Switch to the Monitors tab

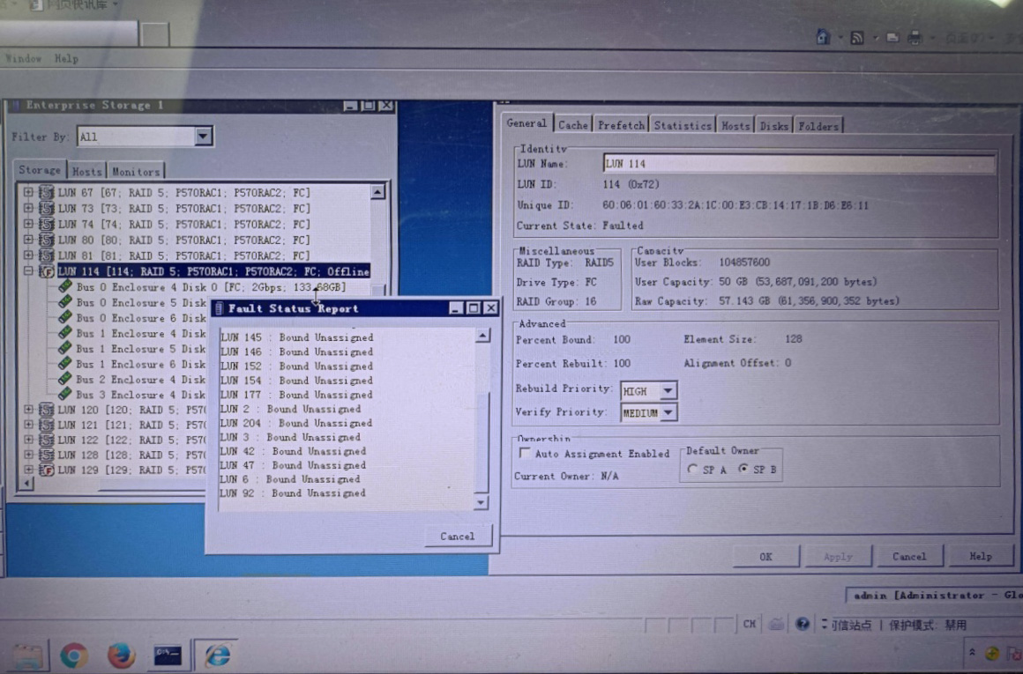136,172
